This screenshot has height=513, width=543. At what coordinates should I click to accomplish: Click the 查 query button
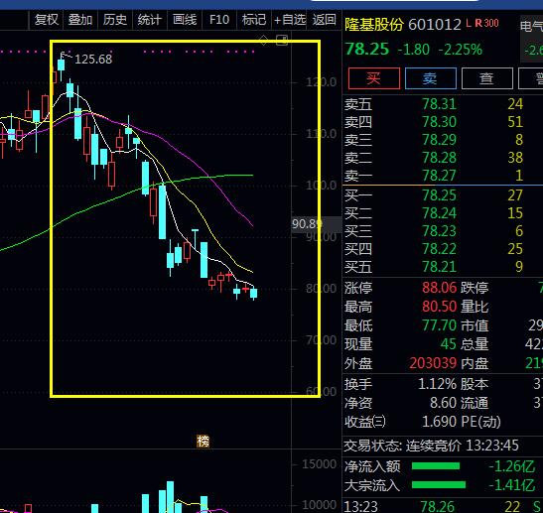(486, 78)
